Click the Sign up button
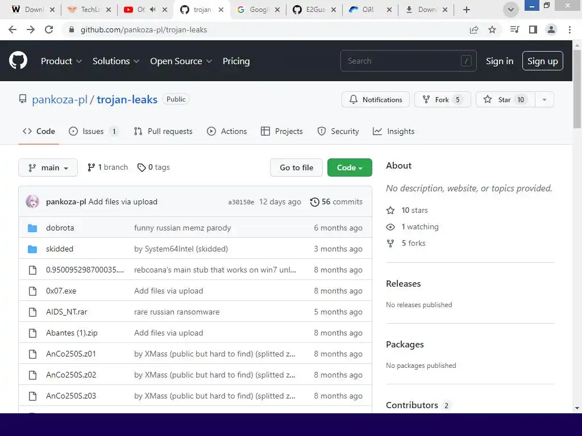Screen dimensions: 582x436 click(x=542, y=61)
